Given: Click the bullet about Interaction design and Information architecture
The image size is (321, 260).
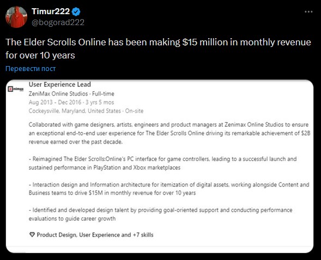Looking at the screenshot, I should [x=169, y=189].
